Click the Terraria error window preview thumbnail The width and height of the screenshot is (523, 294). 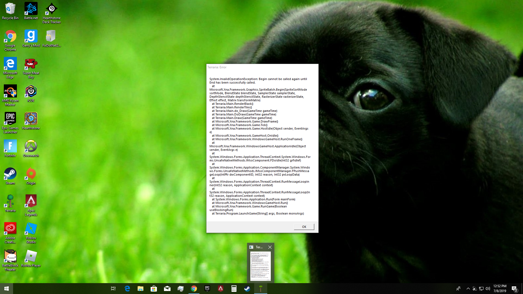261,266
